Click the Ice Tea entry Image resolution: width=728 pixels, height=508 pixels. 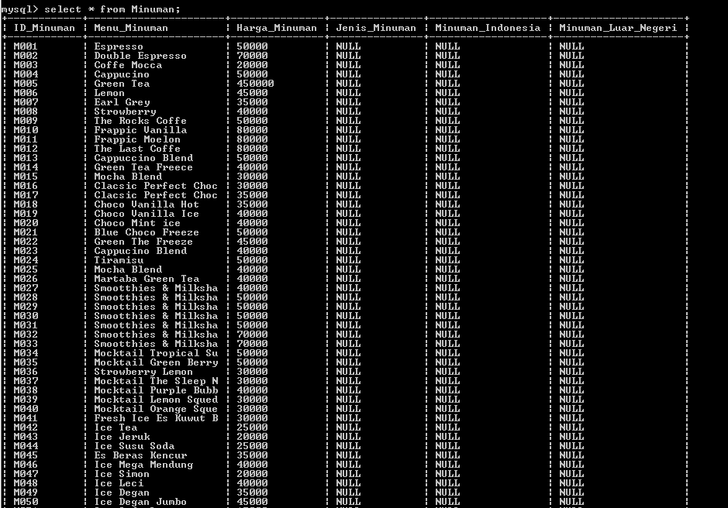point(116,427)
